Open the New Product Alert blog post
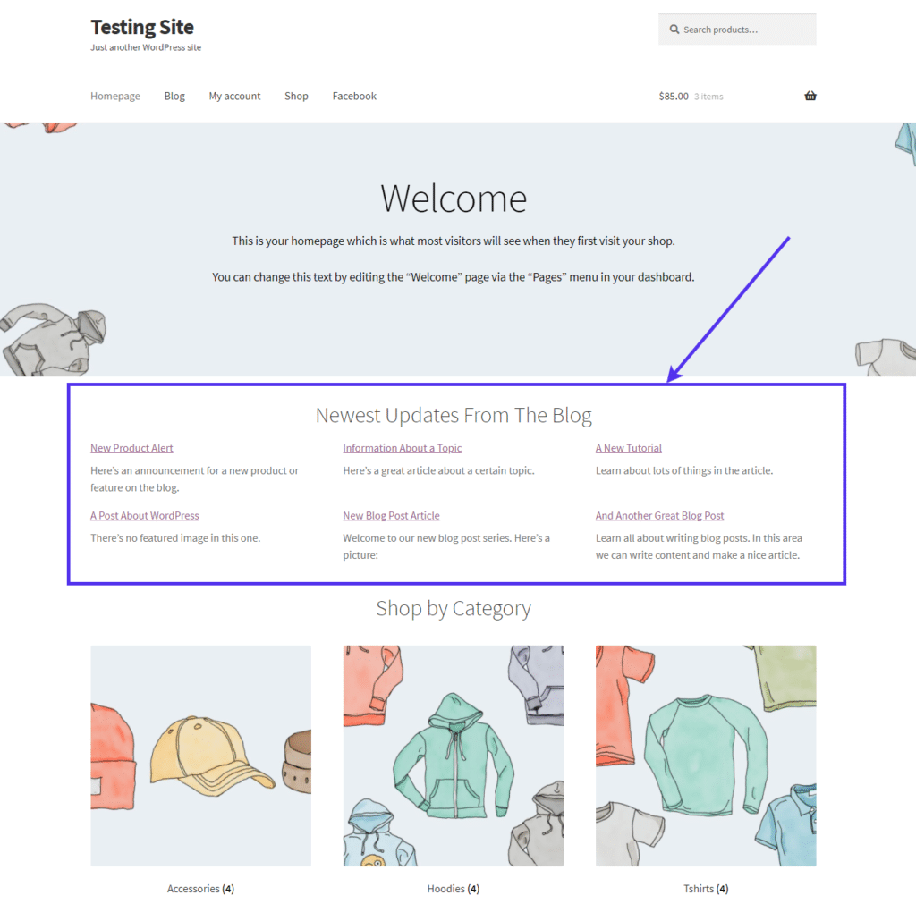This screenshot has width=916, height=904. [x=131, y=447]
